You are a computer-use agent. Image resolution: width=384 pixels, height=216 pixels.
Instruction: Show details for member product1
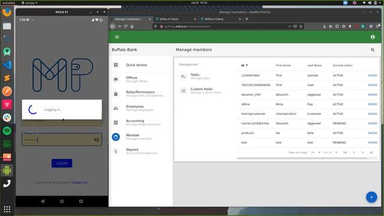tap(373, 133)
